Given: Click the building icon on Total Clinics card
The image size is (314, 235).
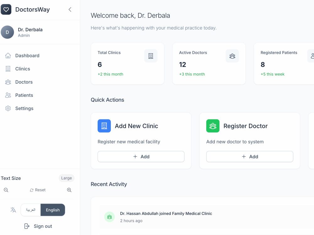Looking at the screenshot, I should tap(151, 56).
